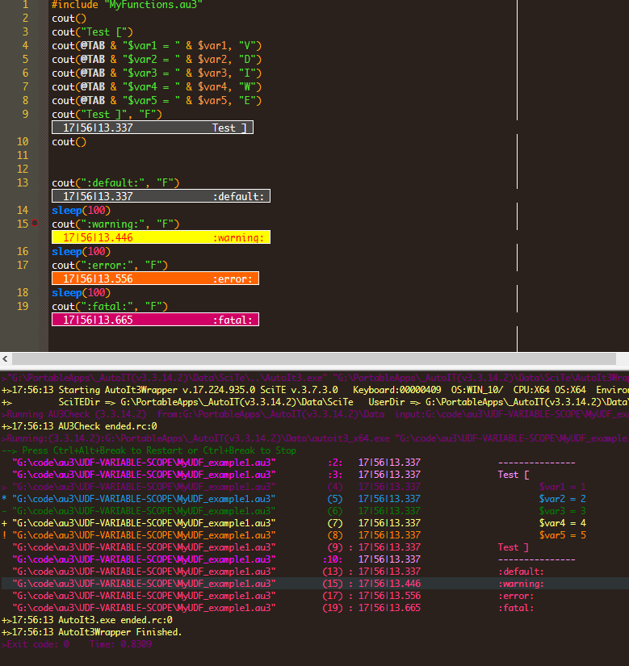629x666 pixels.
Task: Place cursor on the $var1 cout line
Action: pos(157,45)
